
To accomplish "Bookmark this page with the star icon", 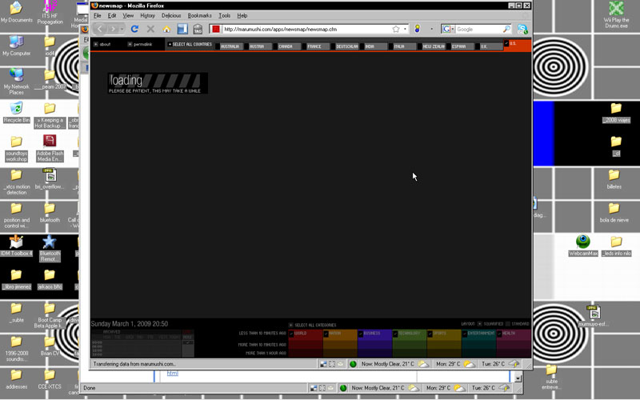I will (395, 29).
